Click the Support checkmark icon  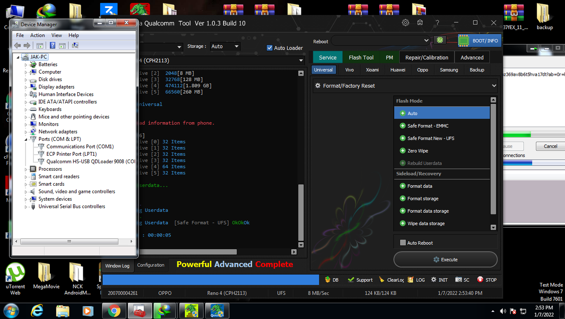(360, 280)
